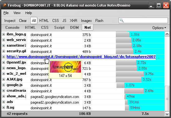Filter requests by HTML
Screen dimensions: 171x118
pyautogui.click(x=44, y=21)
